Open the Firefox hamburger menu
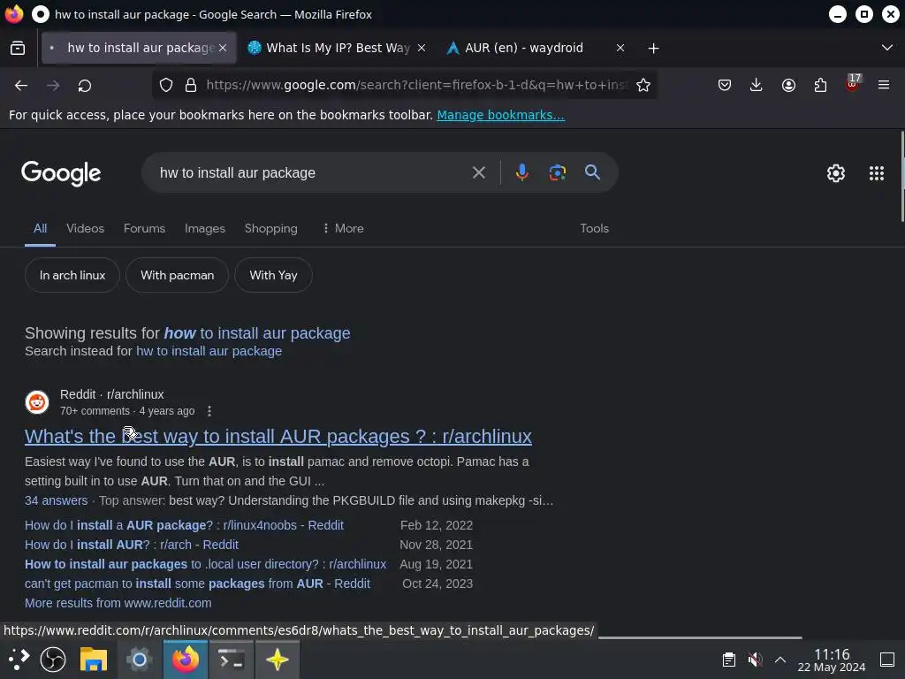 884,86
